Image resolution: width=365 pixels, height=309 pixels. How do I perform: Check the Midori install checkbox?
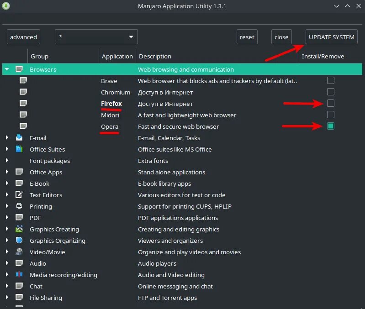[x=331, y=115]
